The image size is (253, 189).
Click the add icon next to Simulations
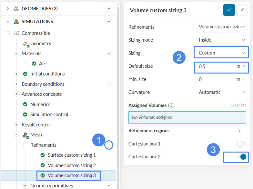[x=109, y=22]
